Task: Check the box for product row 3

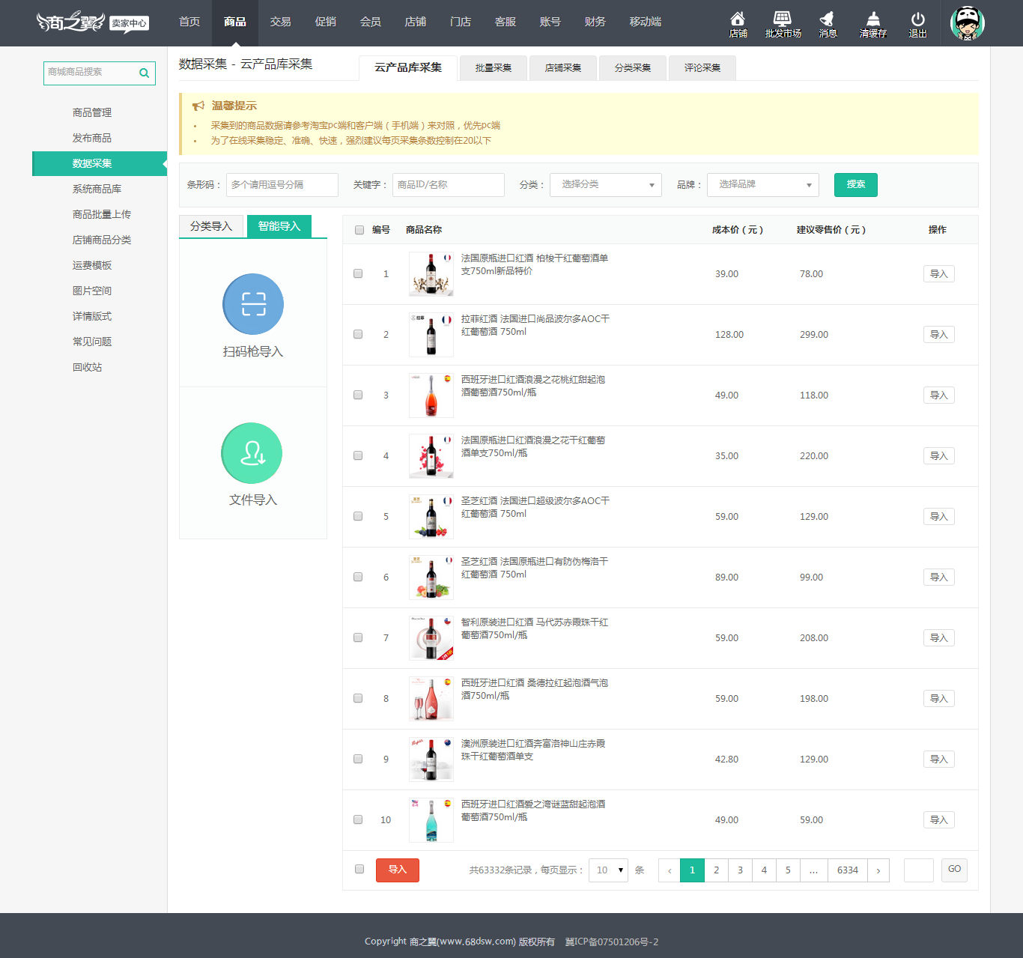Action: point(358,395)
